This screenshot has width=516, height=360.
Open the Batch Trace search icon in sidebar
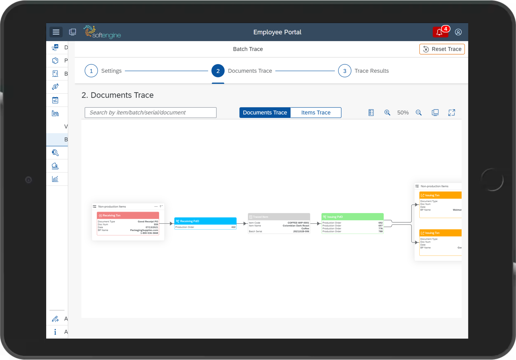[55, 153]
